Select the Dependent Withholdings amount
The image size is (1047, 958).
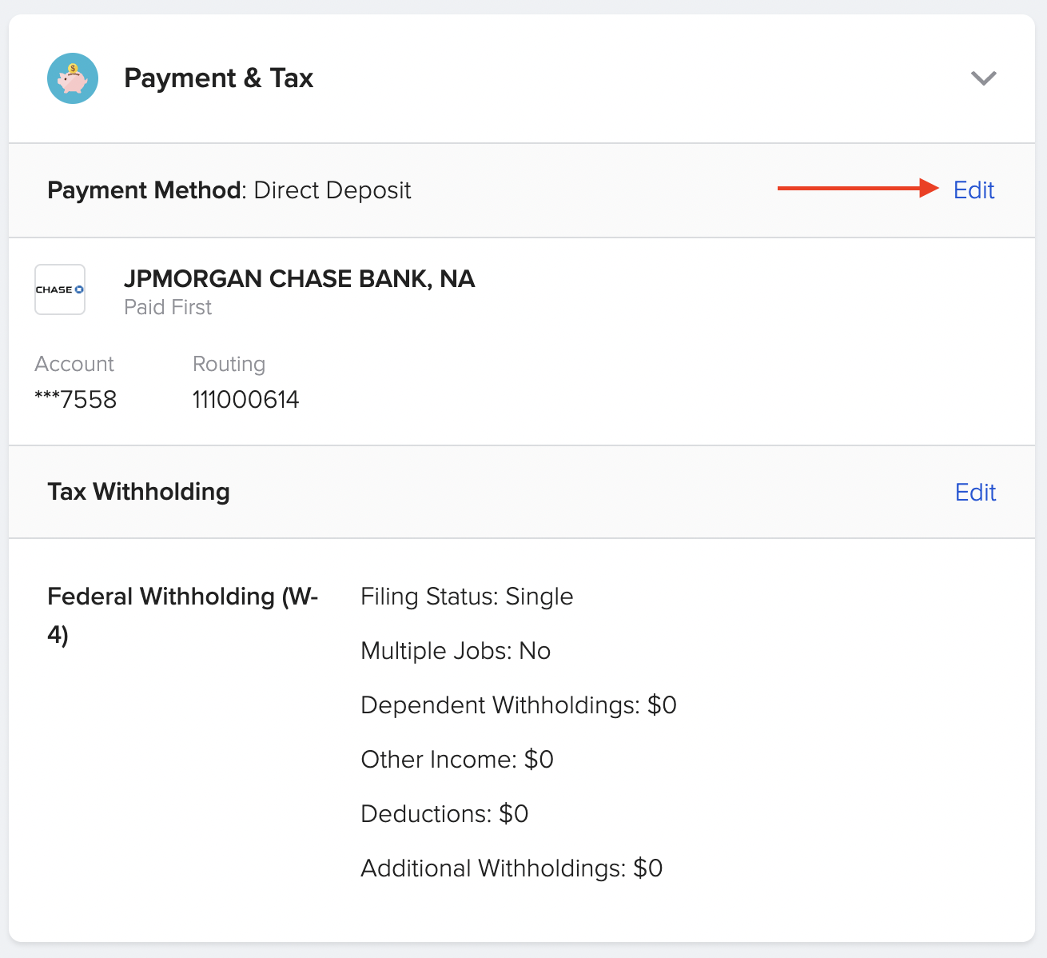point(519,705)
